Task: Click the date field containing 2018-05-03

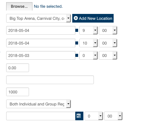Action: click(41, 55)
